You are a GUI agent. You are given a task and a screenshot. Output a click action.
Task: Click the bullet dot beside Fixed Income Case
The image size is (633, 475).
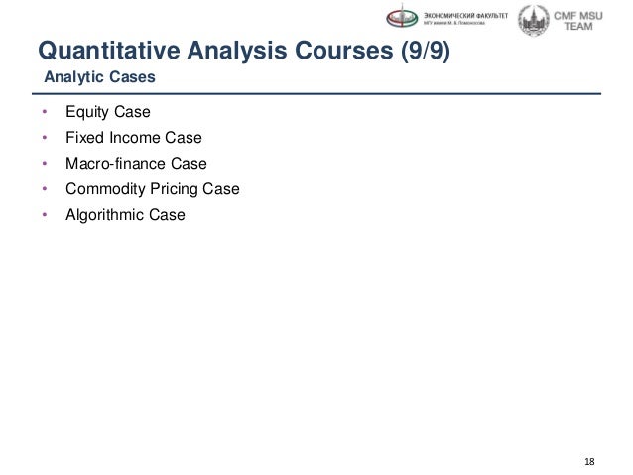[x=45, y=138]
